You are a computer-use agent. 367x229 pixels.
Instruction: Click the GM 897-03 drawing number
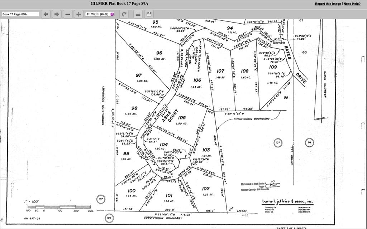click(x=32, y=219)
